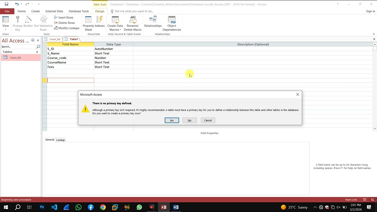Viewport: 377px width, 212px height.
Task: Click the search magnifier icon in navigation pane
Action: point(38,47)
